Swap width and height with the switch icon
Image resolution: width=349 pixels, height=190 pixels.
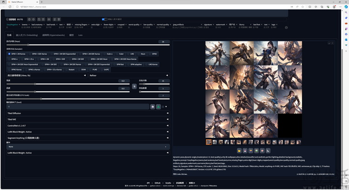pyautogui.click(x=134, y=86)
